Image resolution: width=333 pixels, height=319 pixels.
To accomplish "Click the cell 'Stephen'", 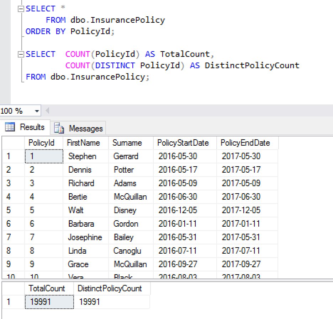I will (86, 156).
